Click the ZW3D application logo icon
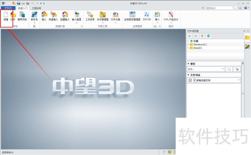 coord(3,3)
